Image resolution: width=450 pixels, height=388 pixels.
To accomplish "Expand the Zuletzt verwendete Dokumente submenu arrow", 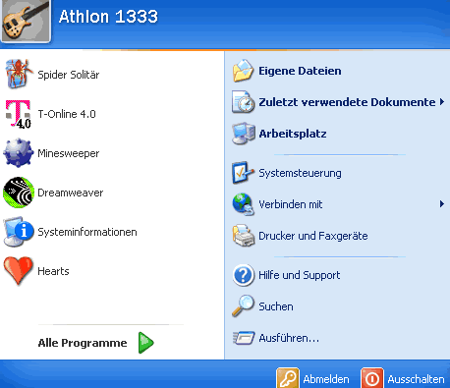I will click(x=442, y=102).
